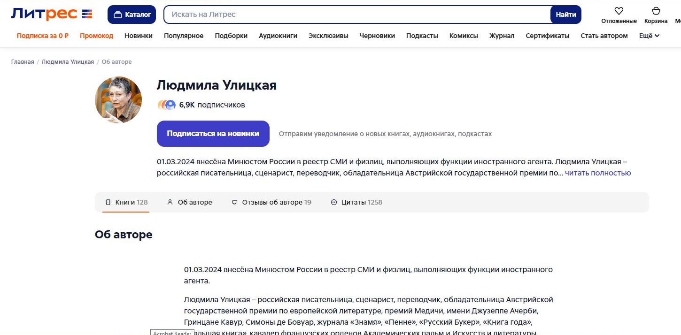Click Людмила Улицкая author photo
The width and height of the screenshot is (681, 335).
click(118, 100)
